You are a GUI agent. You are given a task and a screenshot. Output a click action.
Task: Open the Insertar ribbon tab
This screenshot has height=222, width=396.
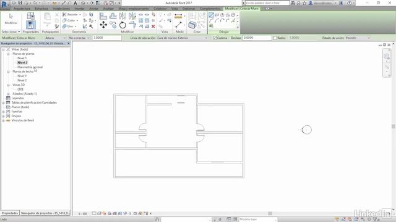[x=79, y=9]
